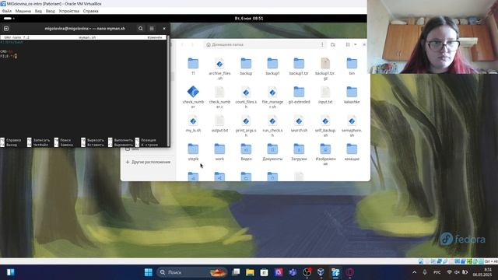Click the Activities indicator in Fedora top bar

9,19
